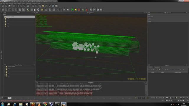Open the Reset dropdown arrow on the timeline
Viewport: 189px width, 106px height.
(x=164, y=98)
